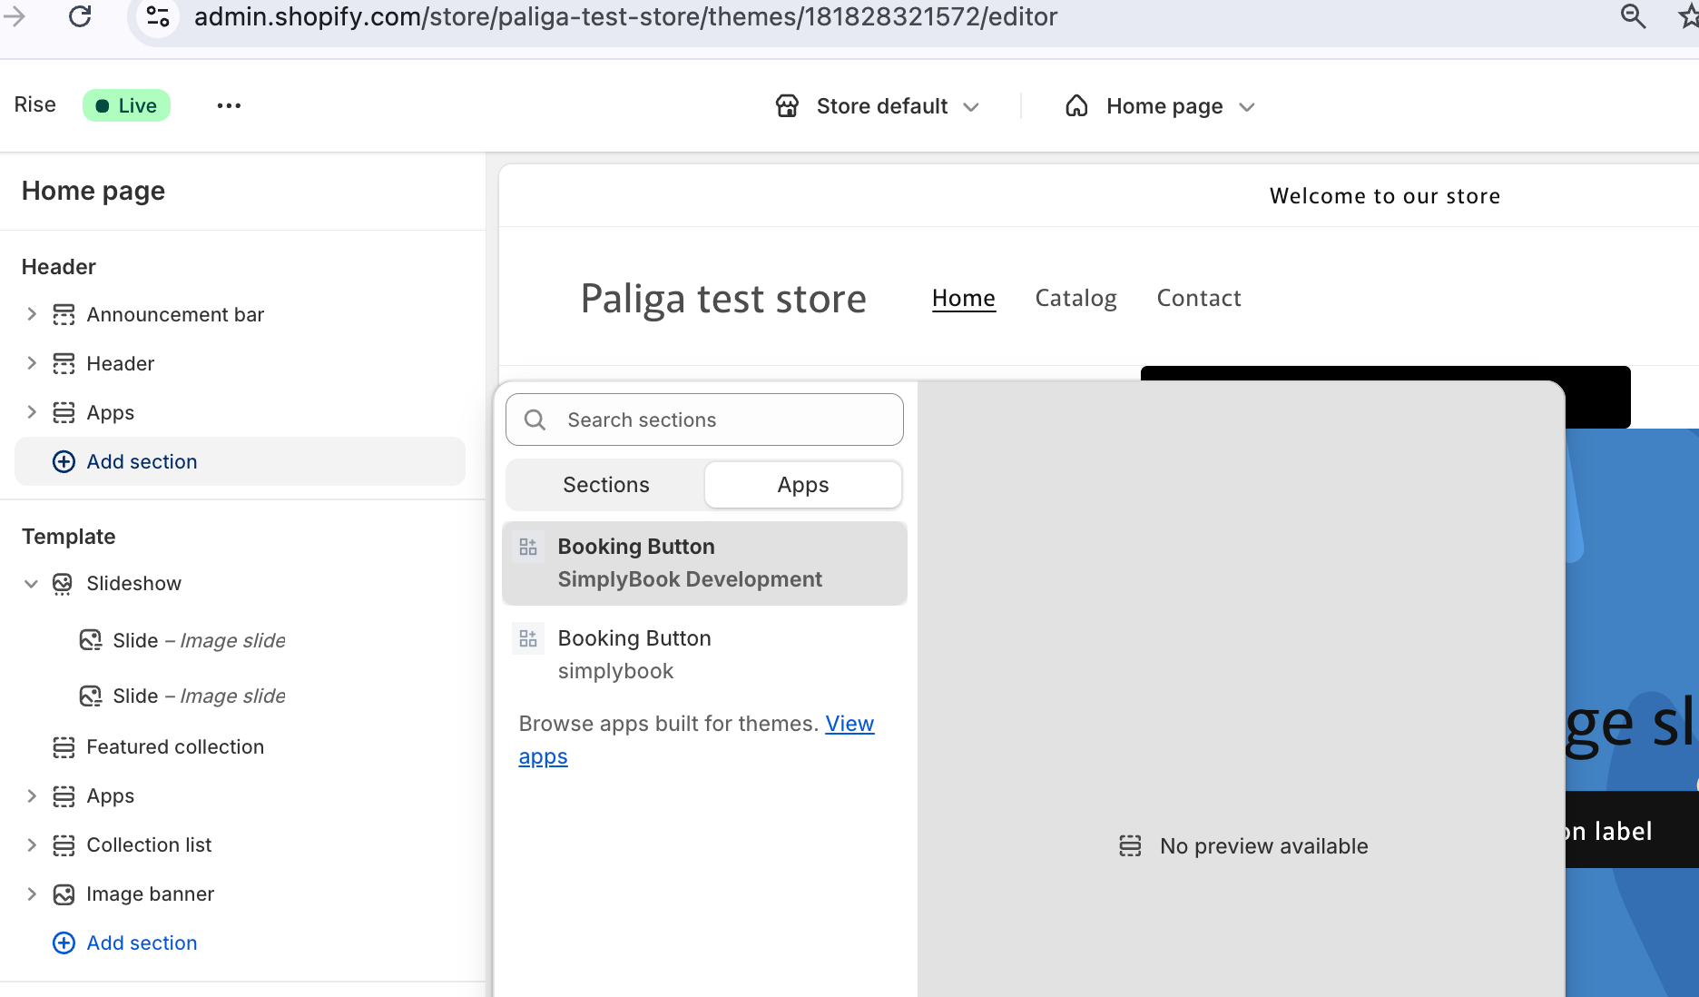
Task: Select the image icon next to Image banner
Action: [x=62, y=893]
